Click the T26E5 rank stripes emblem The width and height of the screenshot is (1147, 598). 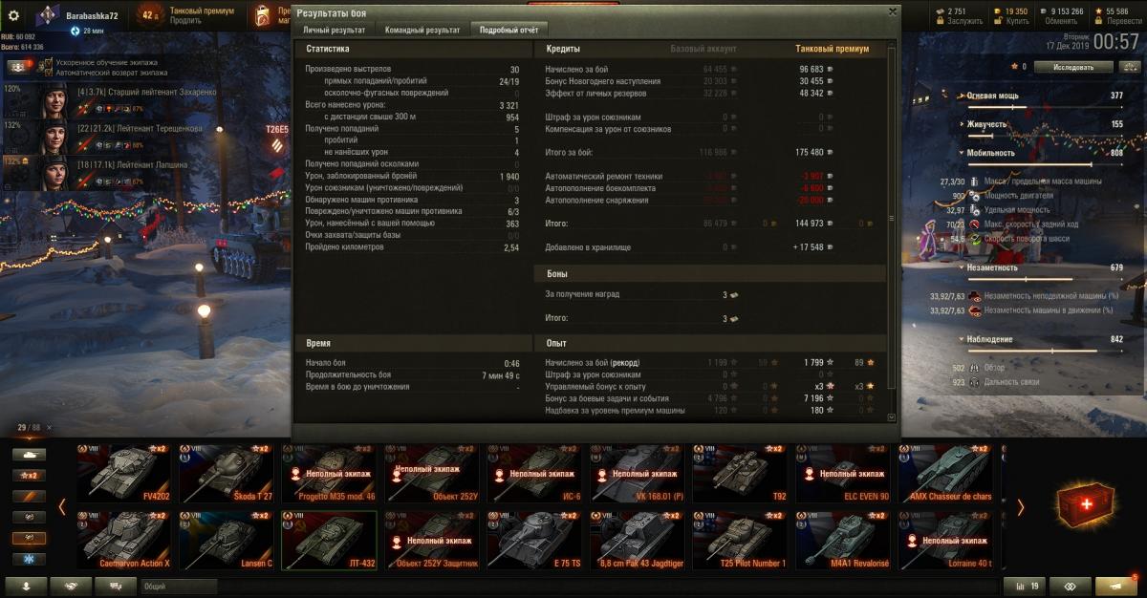pyautogui.click(x=277, y=146)
